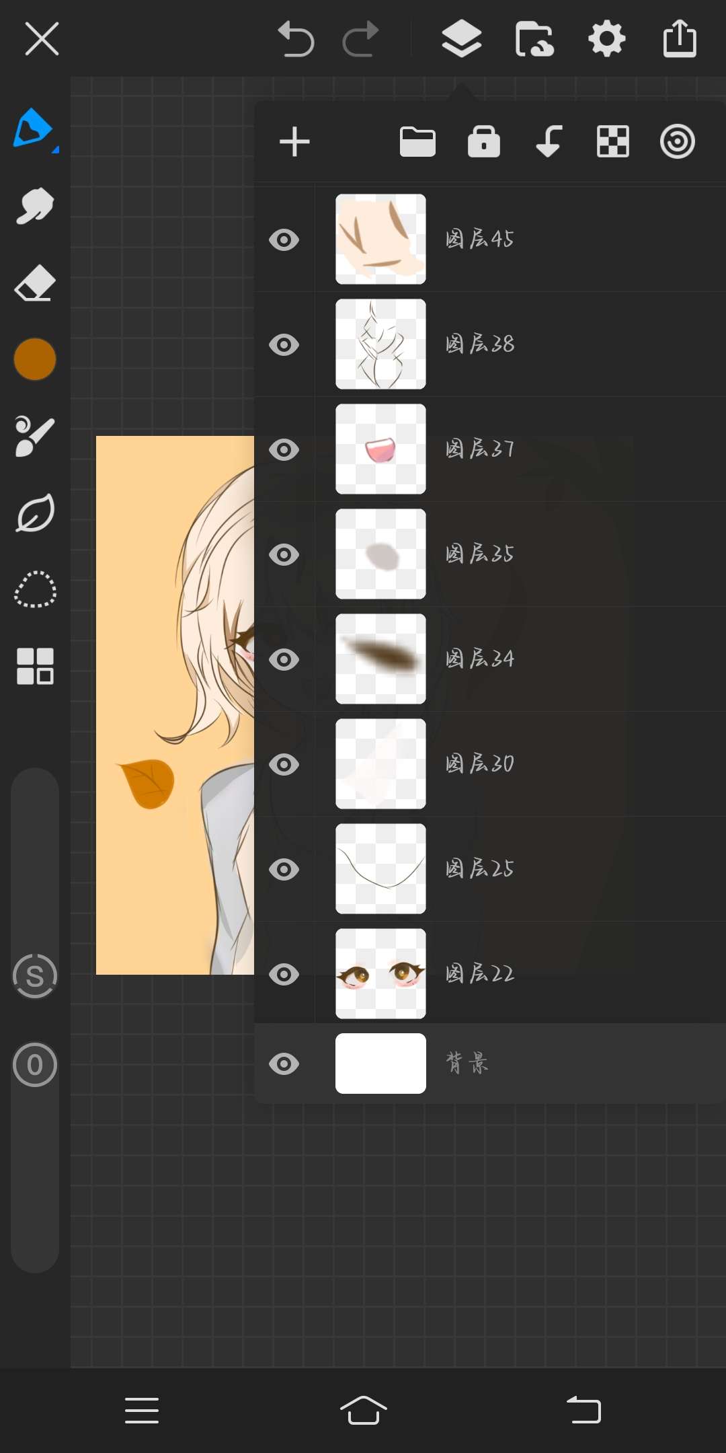Open Android recent apps menu button
This screenshot has width=726, height=1453.
(x=142, y=1410)
